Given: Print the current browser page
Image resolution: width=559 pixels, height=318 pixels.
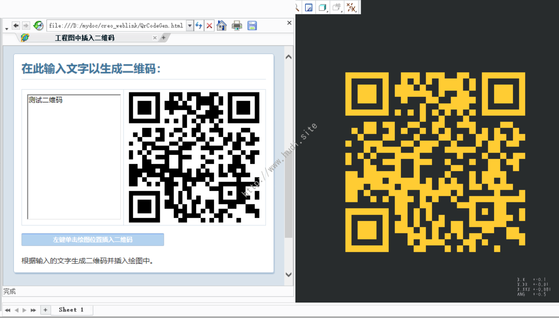Looking at the screenshot, I should (237, 26).
